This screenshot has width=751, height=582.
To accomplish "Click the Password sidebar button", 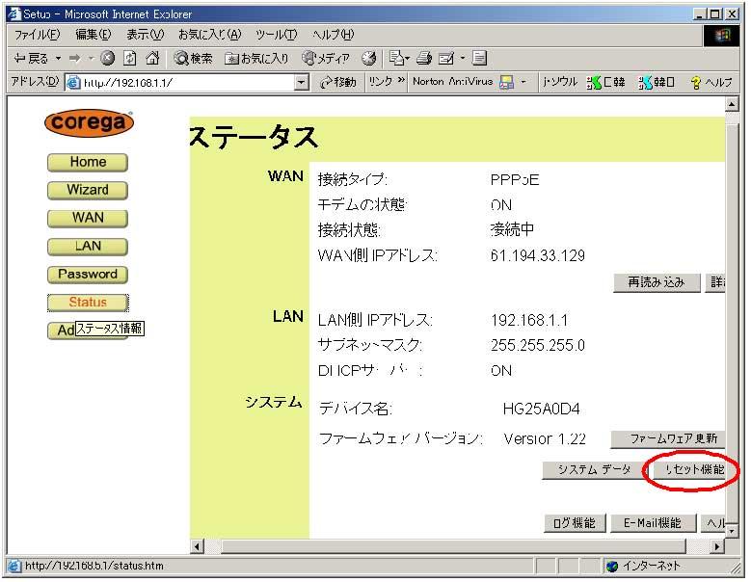I will point(88,275).
